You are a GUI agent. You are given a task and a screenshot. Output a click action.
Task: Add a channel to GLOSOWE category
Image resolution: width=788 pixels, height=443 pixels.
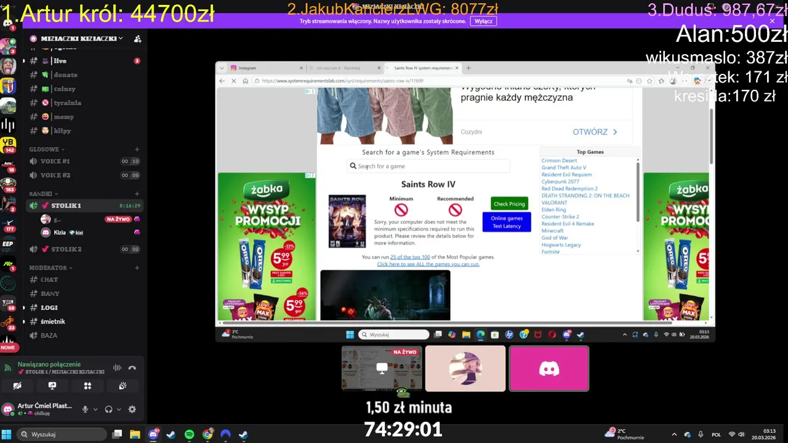[x=137, y=150]
